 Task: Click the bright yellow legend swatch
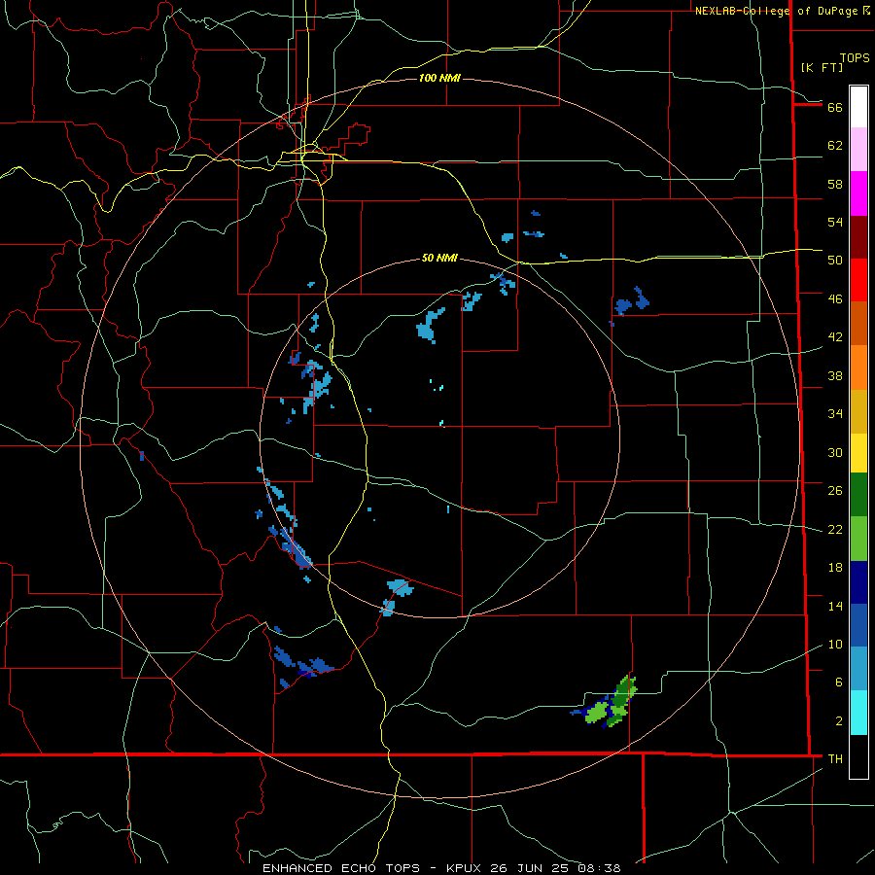click(858, 453)
